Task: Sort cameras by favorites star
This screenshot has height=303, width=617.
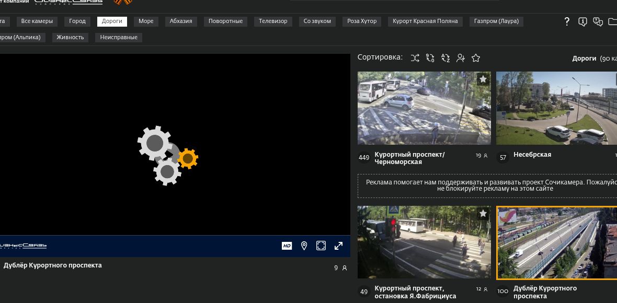Action: point(476,58)
